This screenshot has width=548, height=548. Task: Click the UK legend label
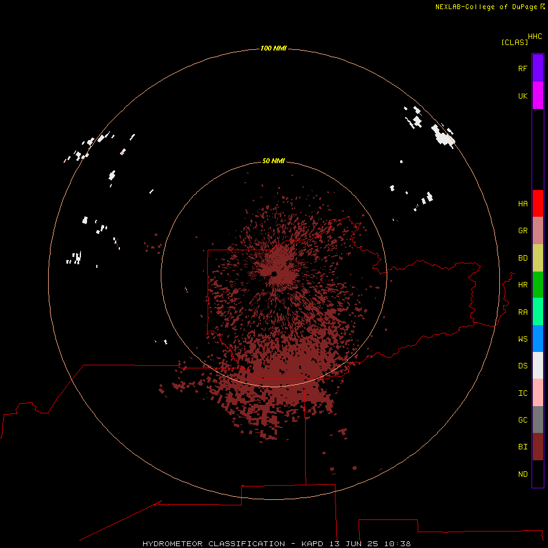tap(522, 96)
